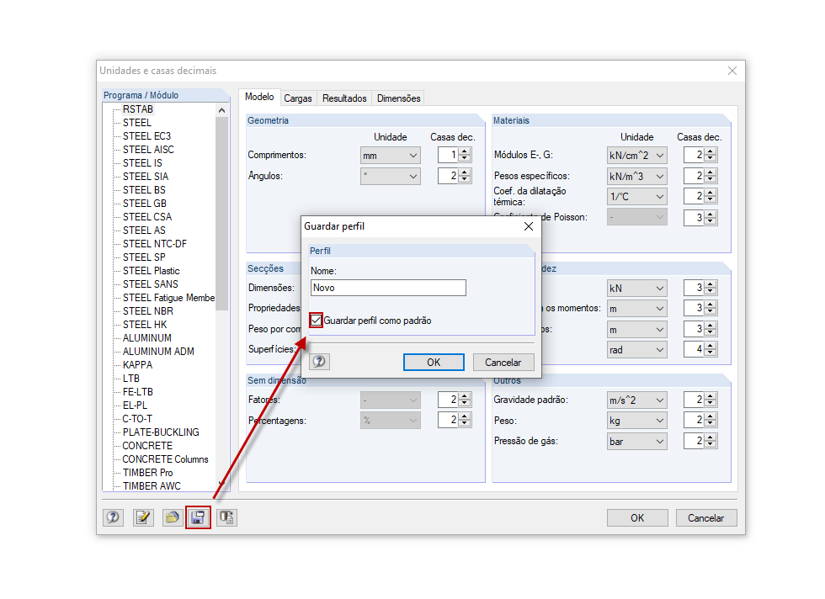Switch to the Modelo tab
The image size is (825, 599).
tap(259, 97)
